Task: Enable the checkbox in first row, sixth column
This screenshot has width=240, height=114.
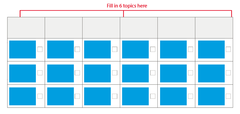Action: tap(228, 49)
